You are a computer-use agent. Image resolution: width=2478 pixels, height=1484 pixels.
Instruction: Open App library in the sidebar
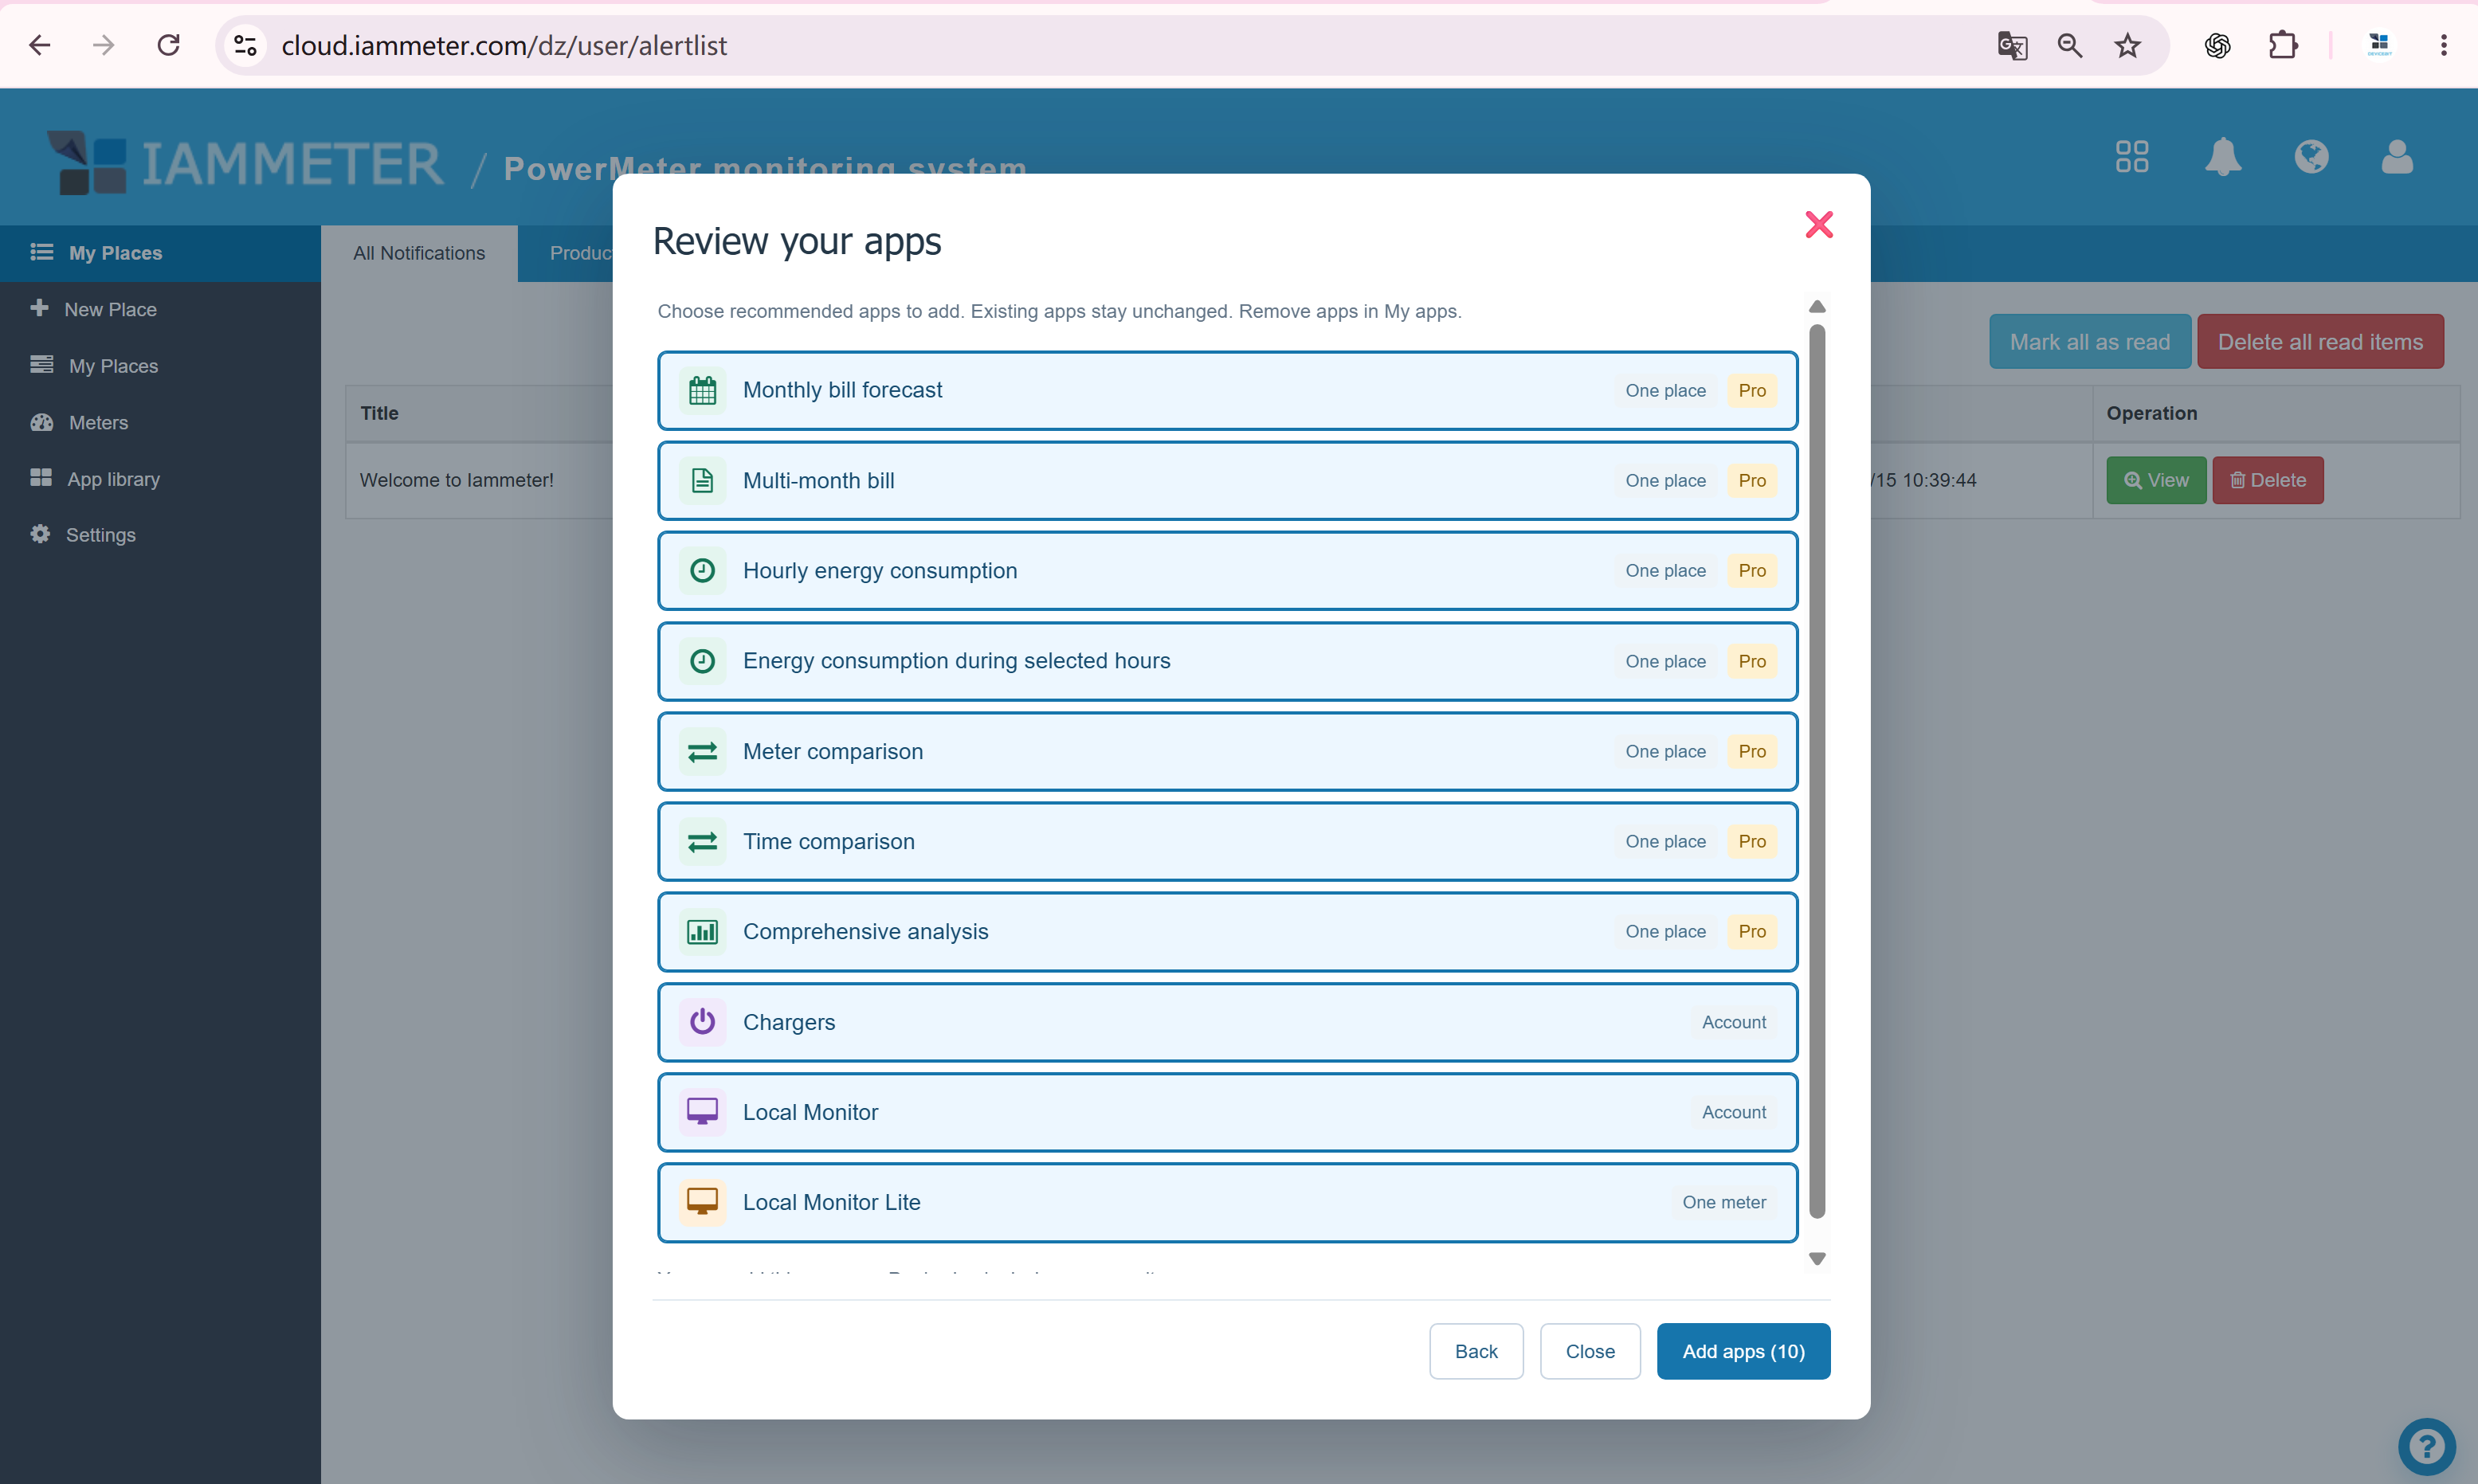(x=160, y=479)
